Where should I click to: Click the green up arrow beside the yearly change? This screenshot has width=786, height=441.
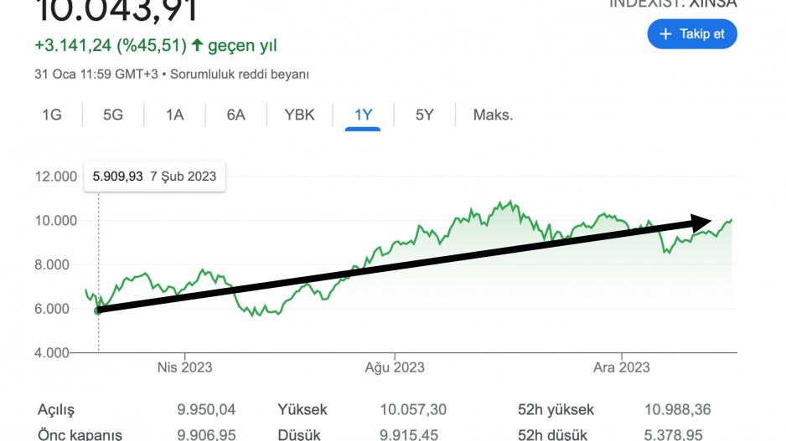197,45
